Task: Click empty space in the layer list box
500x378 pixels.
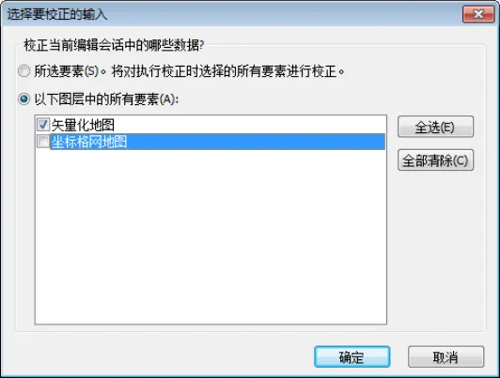Action: 211,236
